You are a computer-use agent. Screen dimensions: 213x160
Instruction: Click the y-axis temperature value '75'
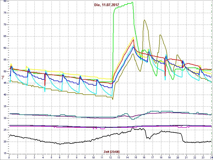pos(5,13)
